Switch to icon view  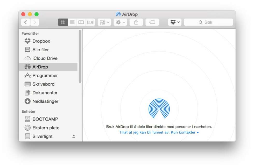pos(63,22)
